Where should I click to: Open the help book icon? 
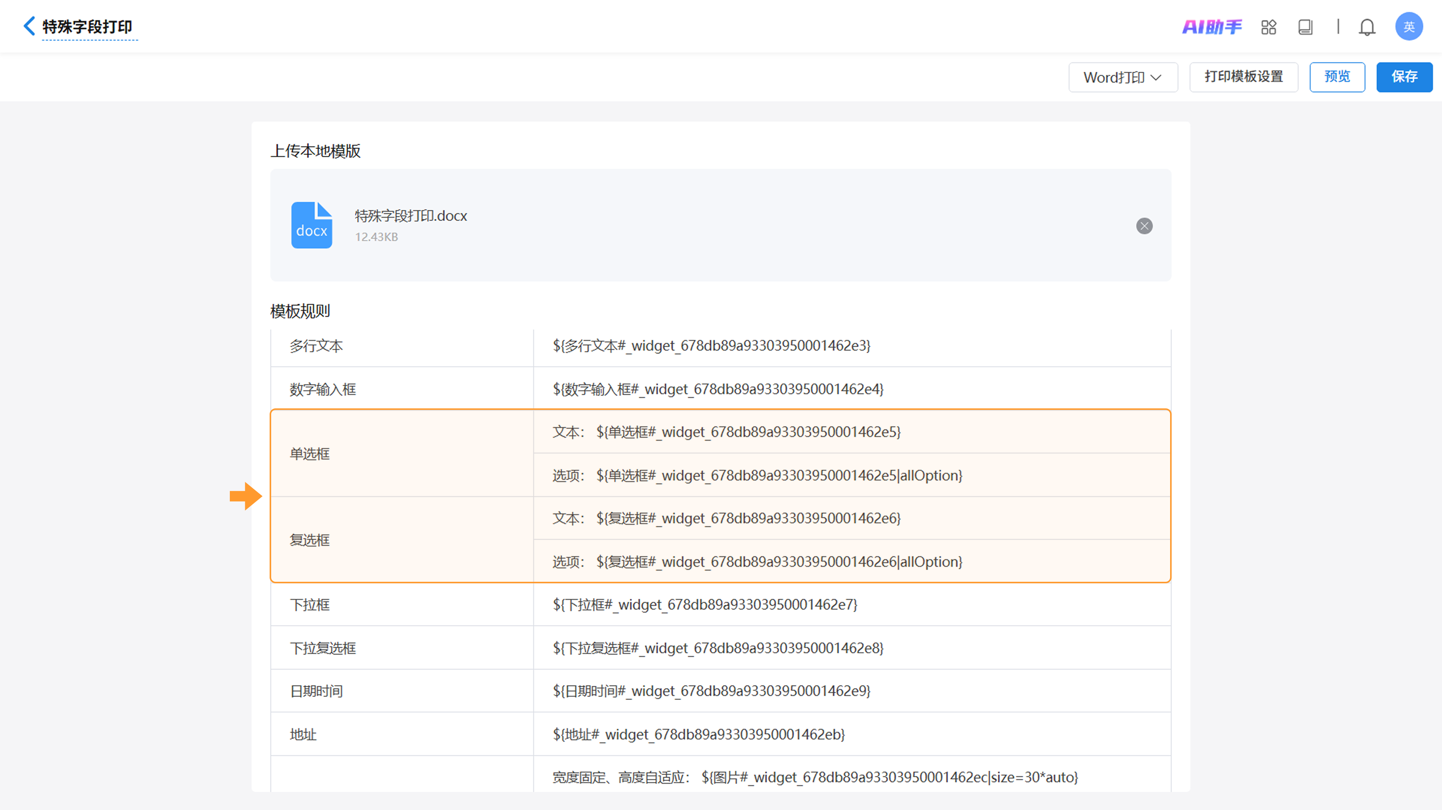[x=1305, y=27]
